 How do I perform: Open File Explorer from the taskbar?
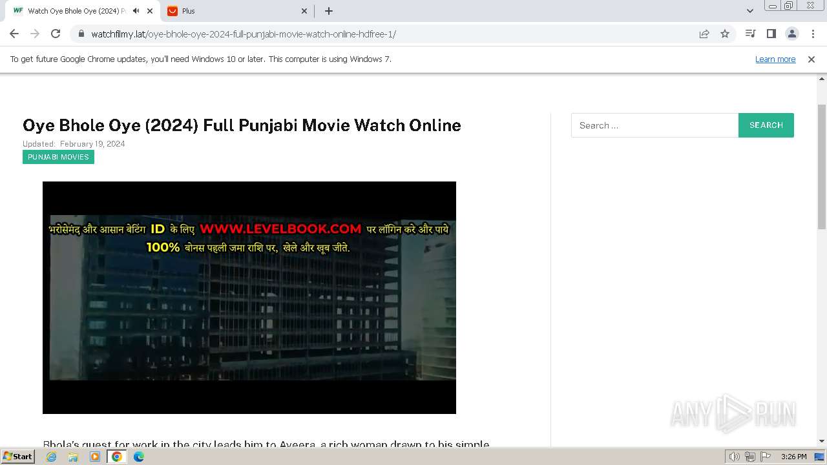coord(73,457)
